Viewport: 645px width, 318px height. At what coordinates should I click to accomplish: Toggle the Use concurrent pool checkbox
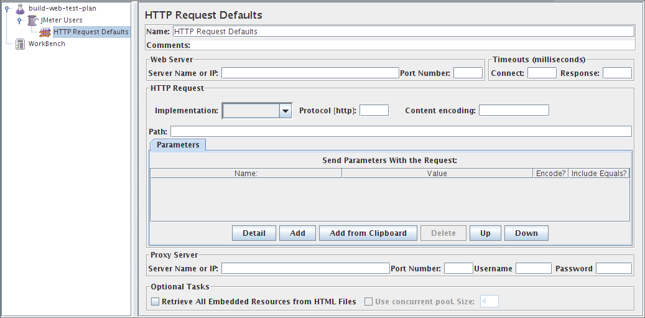click(368, 302)
